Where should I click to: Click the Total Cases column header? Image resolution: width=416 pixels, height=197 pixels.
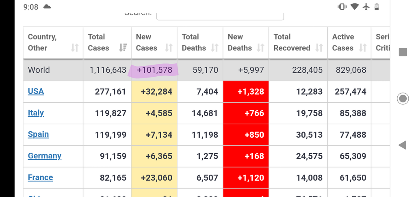click(x=107, y=42)
